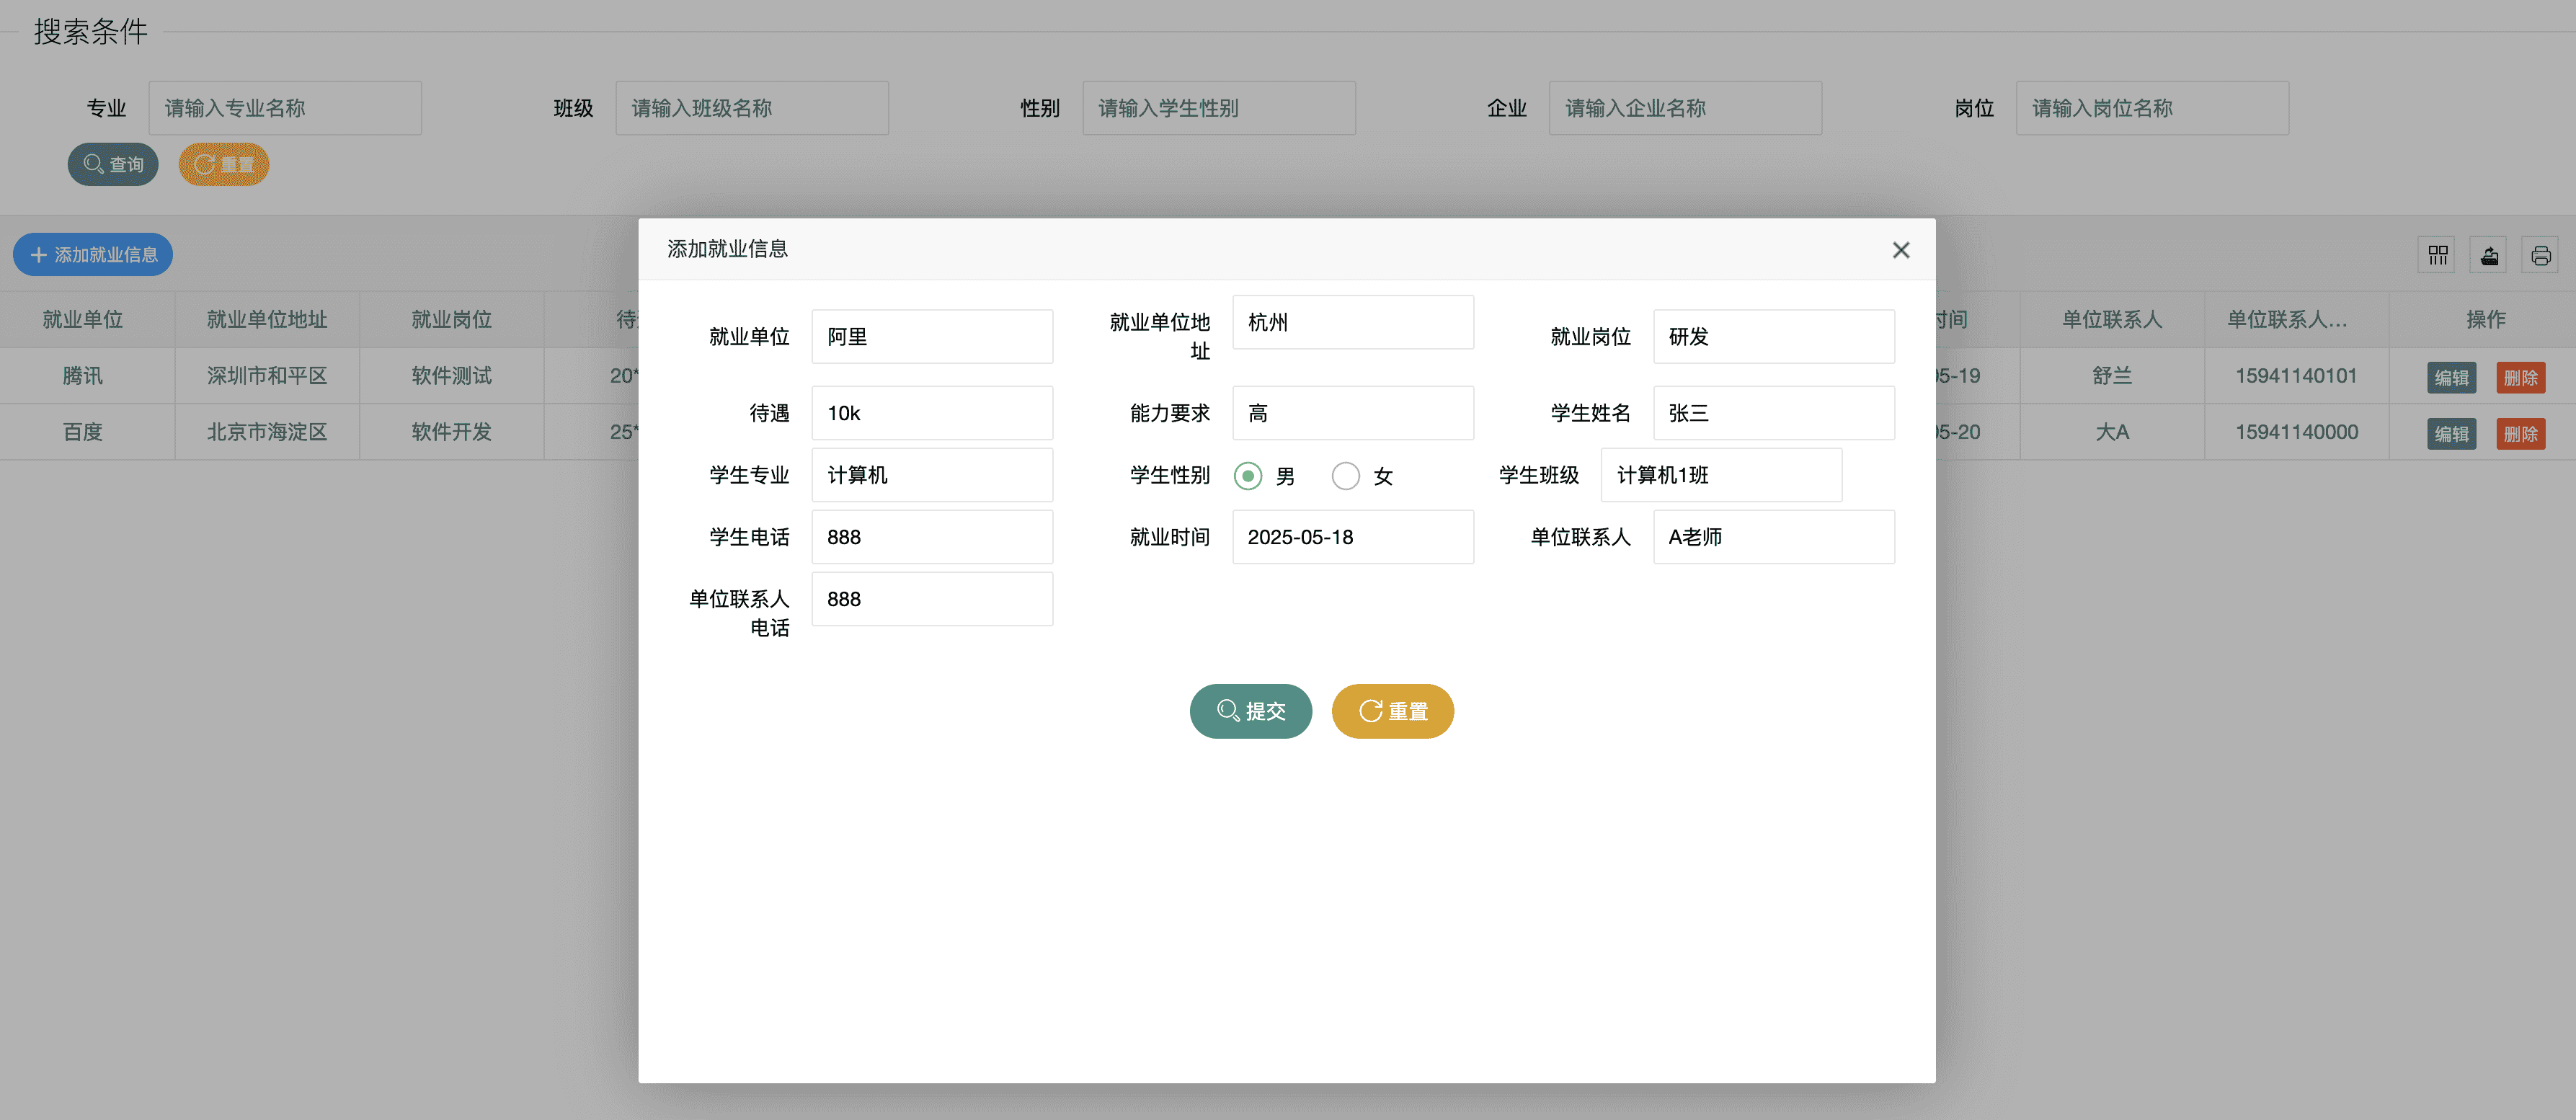Click the 查询 search button
The height and width of the screenshot is (1120, 2576).
coord(113,164)
